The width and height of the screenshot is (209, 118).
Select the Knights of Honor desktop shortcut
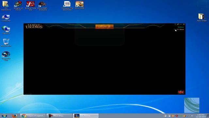pos(18,6)
